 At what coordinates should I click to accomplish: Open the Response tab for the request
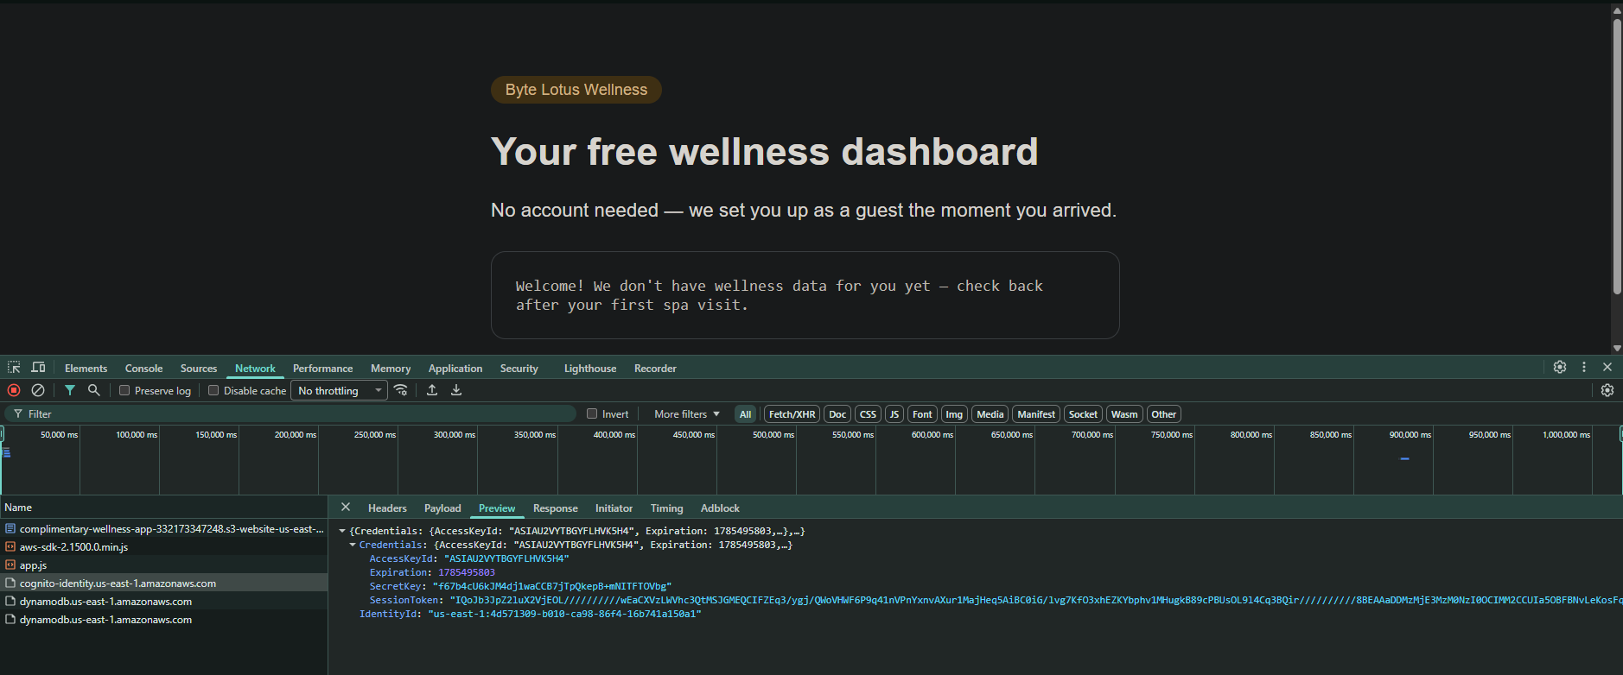tap(556, 508)
